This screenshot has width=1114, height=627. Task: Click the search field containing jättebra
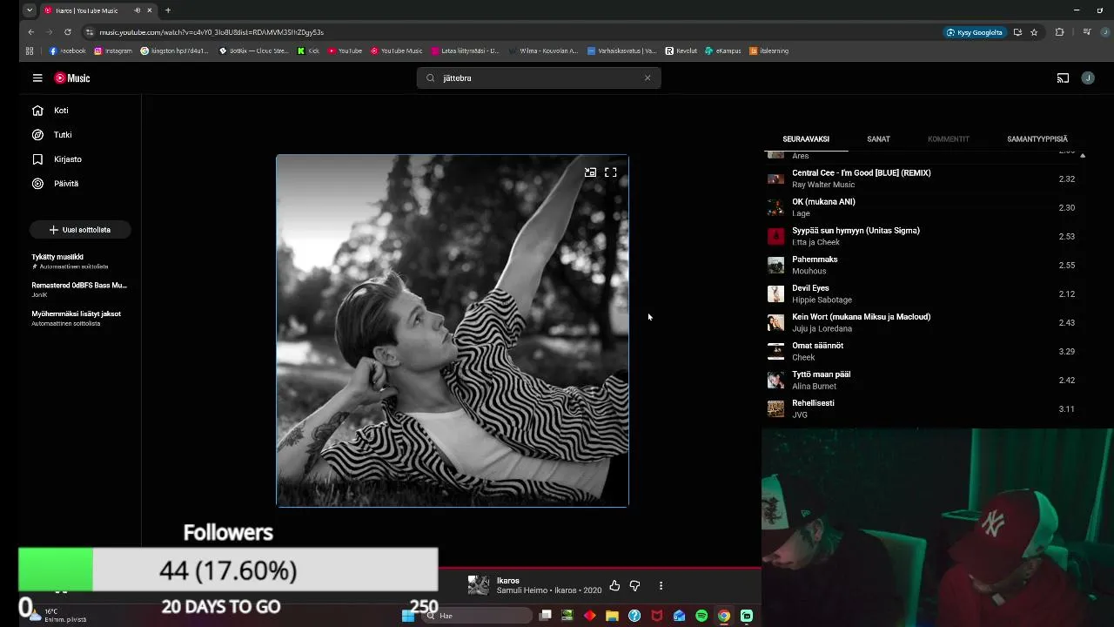(540, 78)
